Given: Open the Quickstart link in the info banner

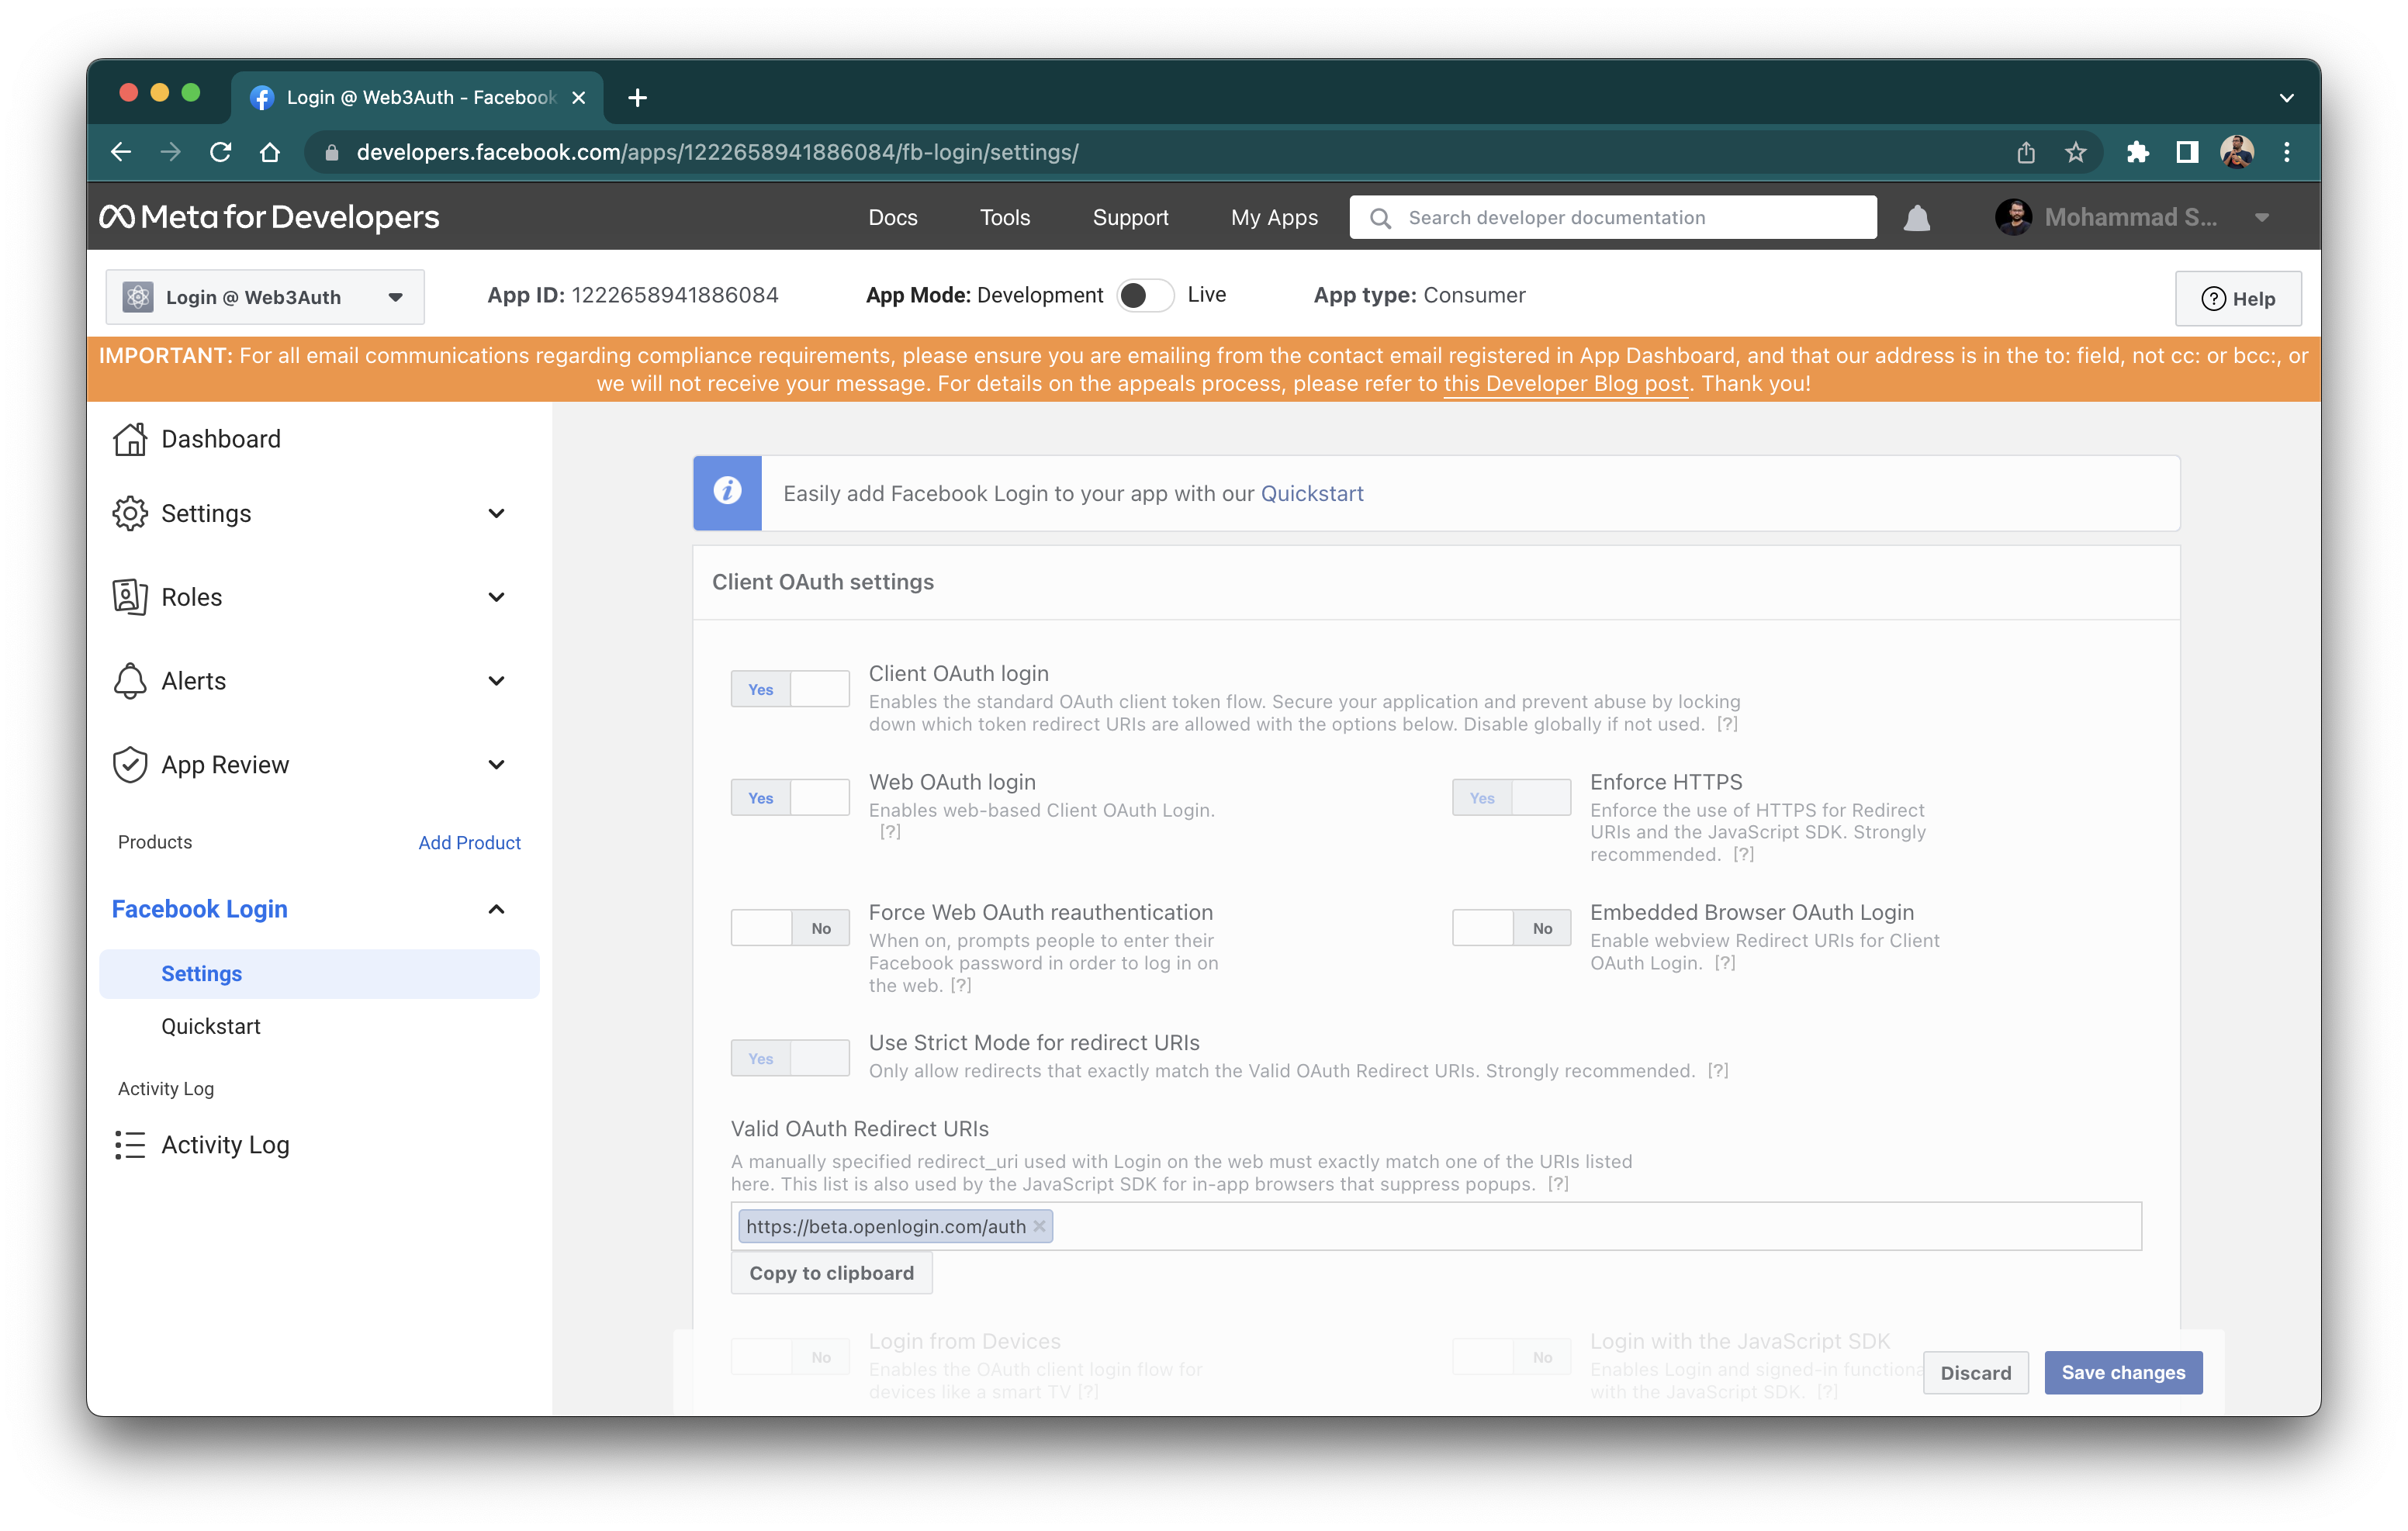Looking at the screenshot, I should [1312, 493].
